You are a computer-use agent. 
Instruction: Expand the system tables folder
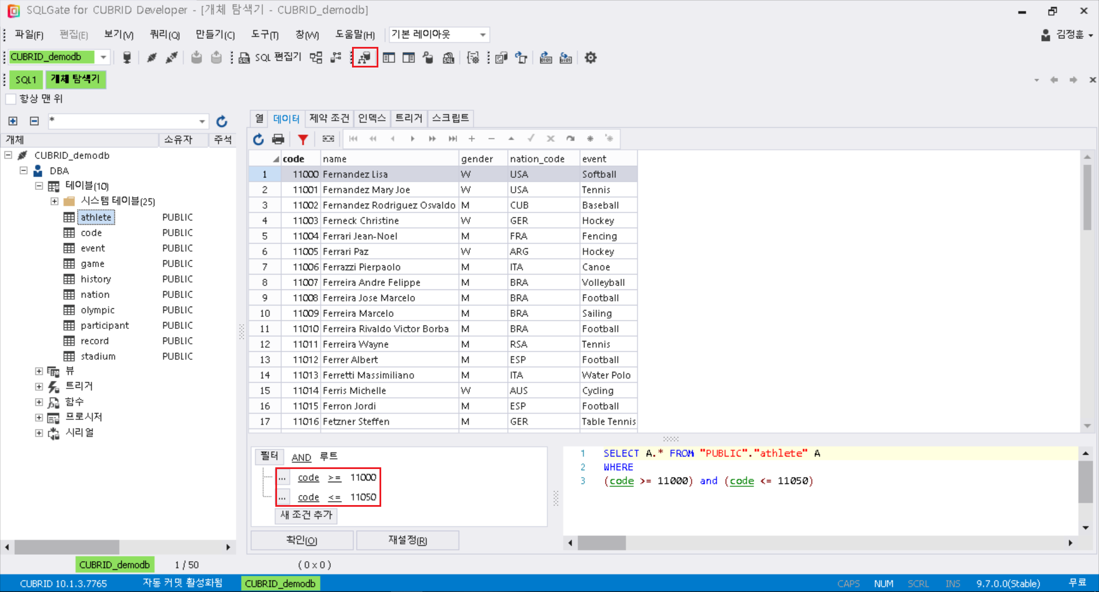pos(54,201)
